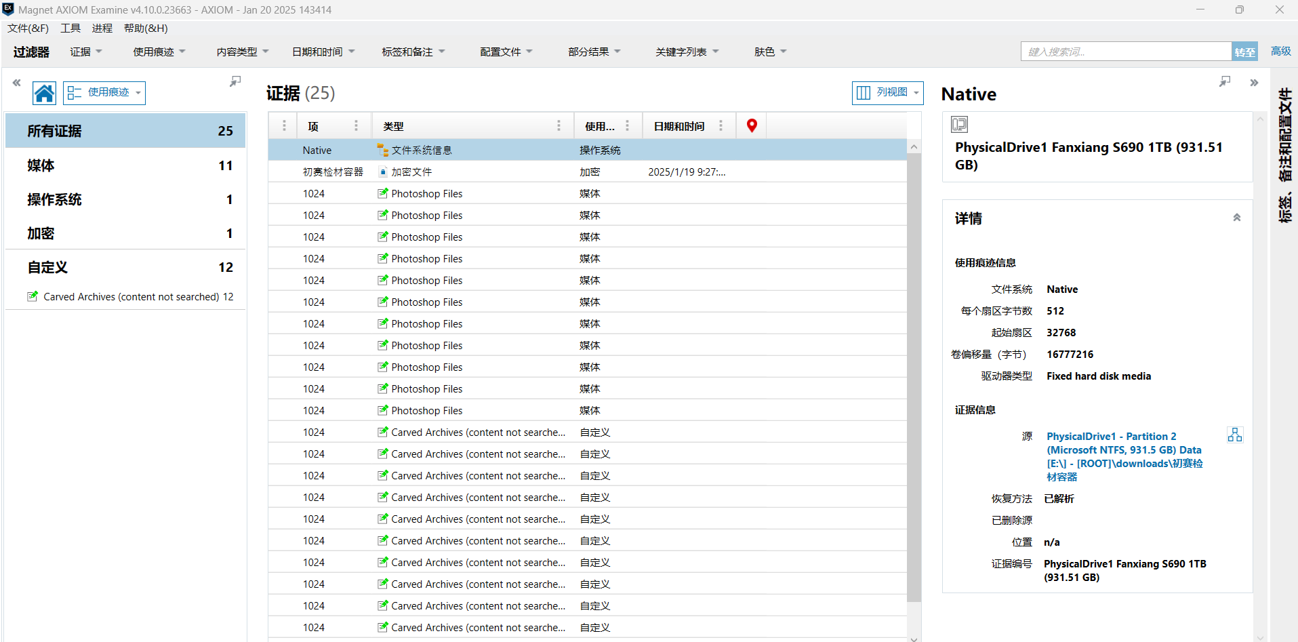
Task: Select the 自定义 category
Action: coord(125,267)
